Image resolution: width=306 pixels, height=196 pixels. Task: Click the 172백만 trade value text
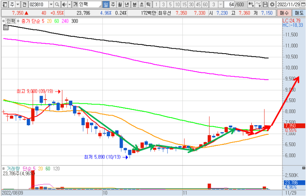coord(148,13)
